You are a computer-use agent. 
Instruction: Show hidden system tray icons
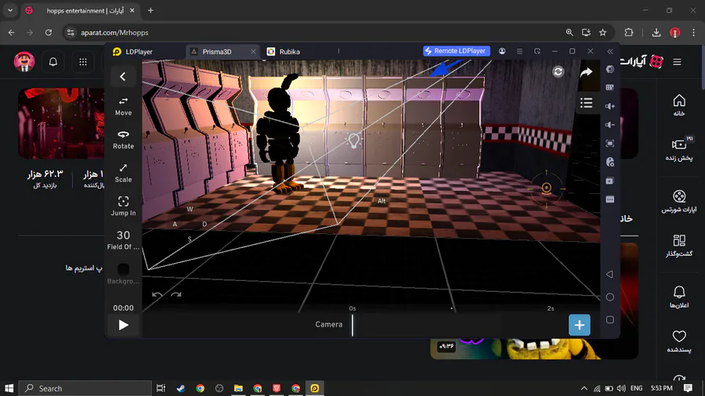point(584,388)
